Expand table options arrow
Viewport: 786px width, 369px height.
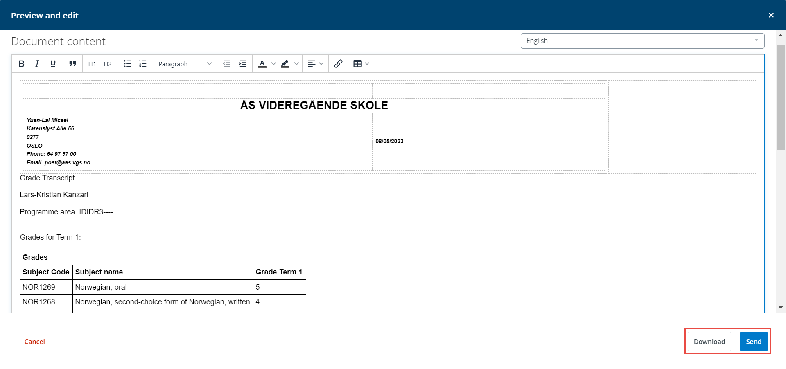367,64
